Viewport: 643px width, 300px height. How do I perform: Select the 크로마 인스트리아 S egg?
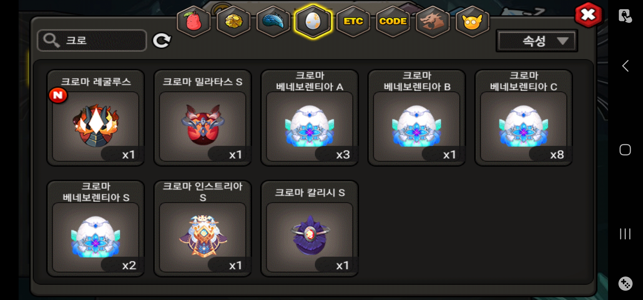[x=202, y=228]
